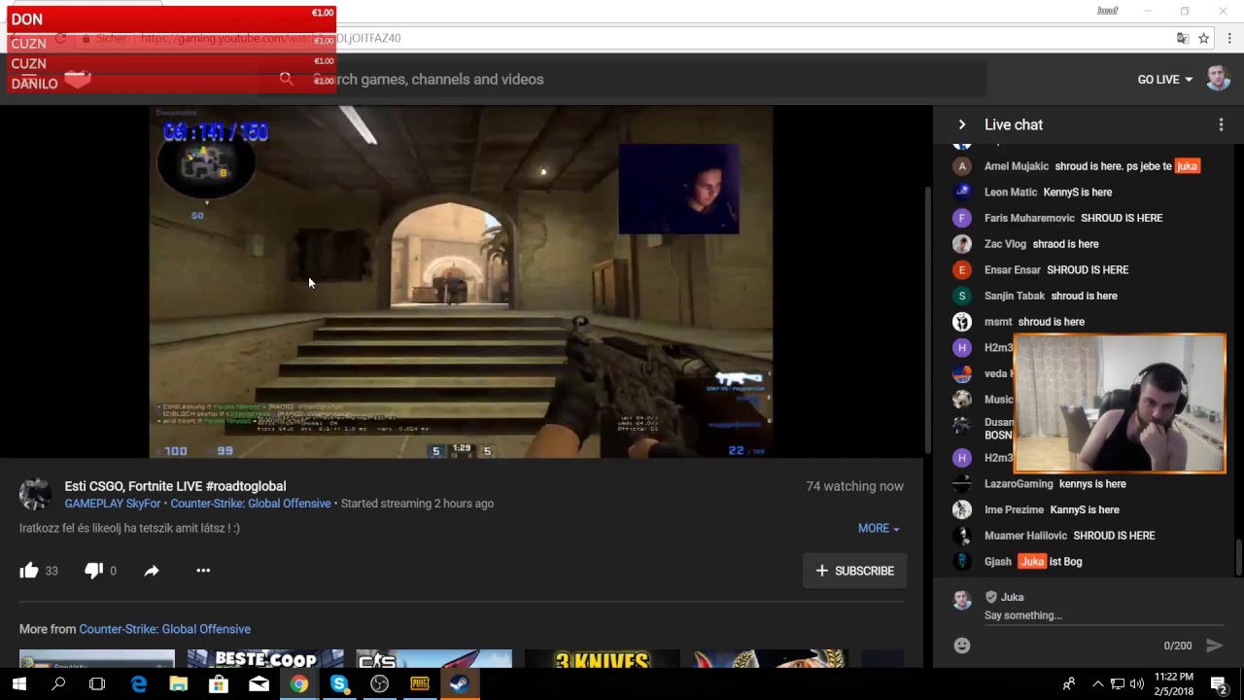Share the live stream
1244x700 pixels.
click(x=152, y=571)
